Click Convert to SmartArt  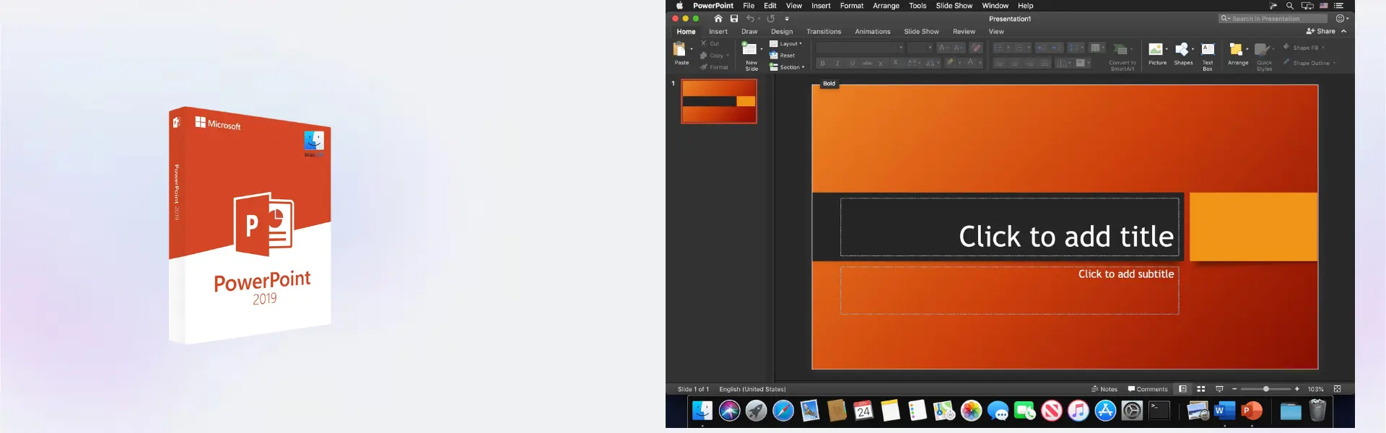[x=1122, y=56]
